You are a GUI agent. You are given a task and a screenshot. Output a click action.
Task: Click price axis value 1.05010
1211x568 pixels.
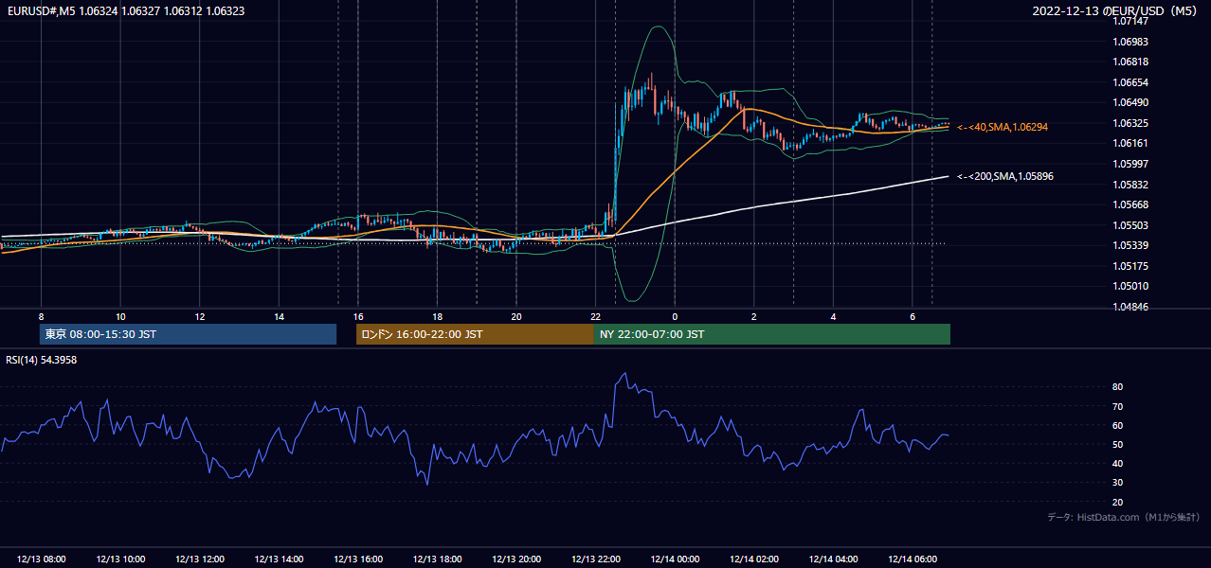pos(1131,286)
